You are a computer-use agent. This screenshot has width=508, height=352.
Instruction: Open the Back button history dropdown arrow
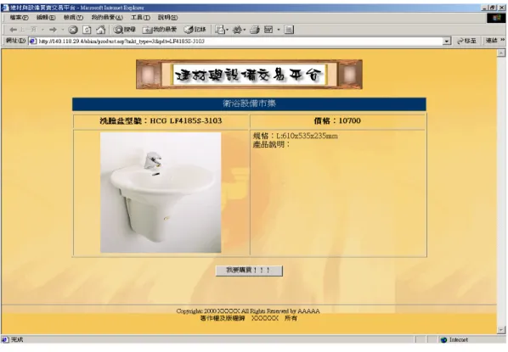(42, 30)
